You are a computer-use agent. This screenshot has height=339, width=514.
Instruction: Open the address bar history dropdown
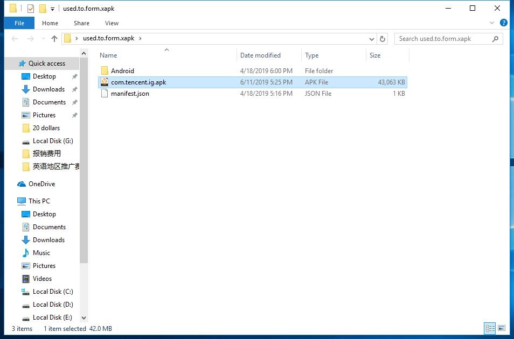click(x=372, y=39)
